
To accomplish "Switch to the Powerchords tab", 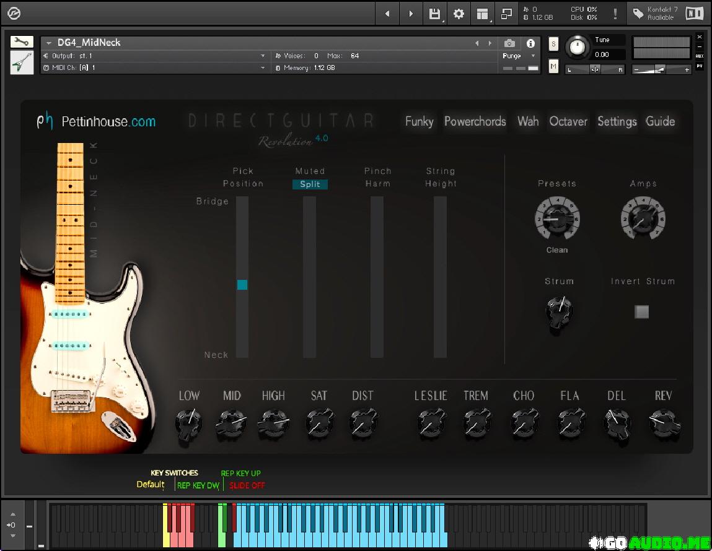I will point(475,121).
